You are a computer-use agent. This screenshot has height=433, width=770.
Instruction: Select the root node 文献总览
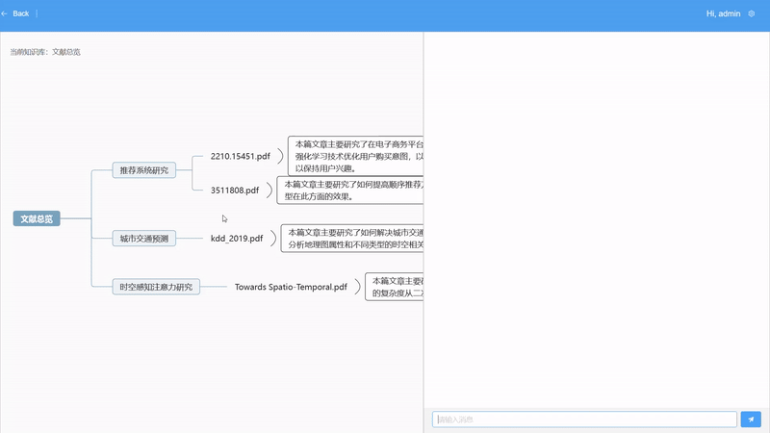tap(38, 218)
